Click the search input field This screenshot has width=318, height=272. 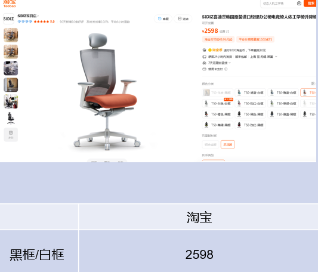tap(279, 4)
